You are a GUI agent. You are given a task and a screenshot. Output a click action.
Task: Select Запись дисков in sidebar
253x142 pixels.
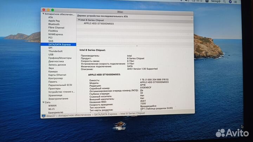[x=57, y=65]
